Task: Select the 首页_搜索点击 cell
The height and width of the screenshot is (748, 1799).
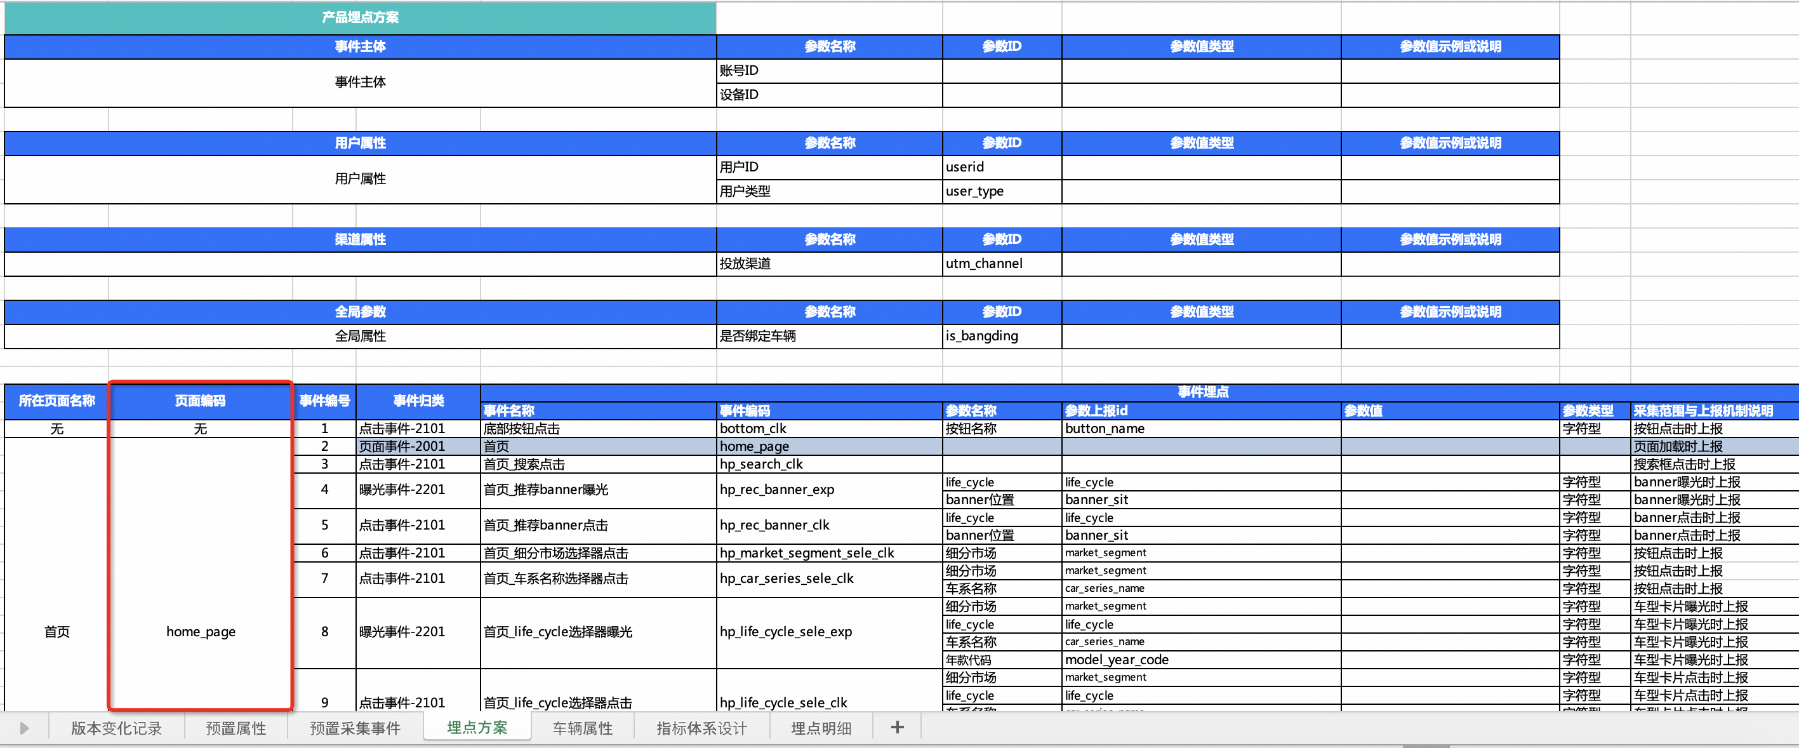Action: (x=599, y=464)
